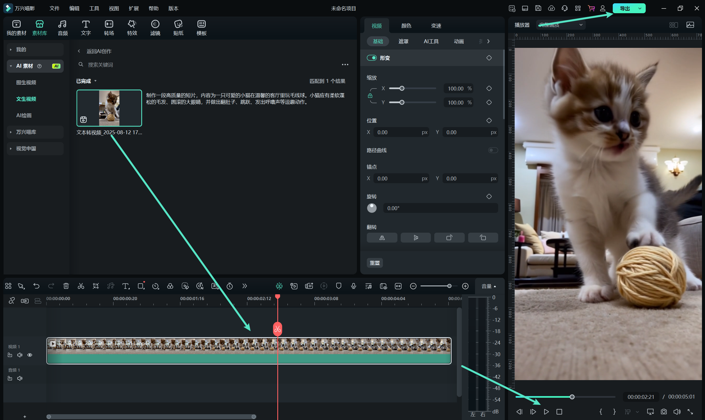
Task: Hide the 视频 1 track with eye icon
Action: click(30, 355)
